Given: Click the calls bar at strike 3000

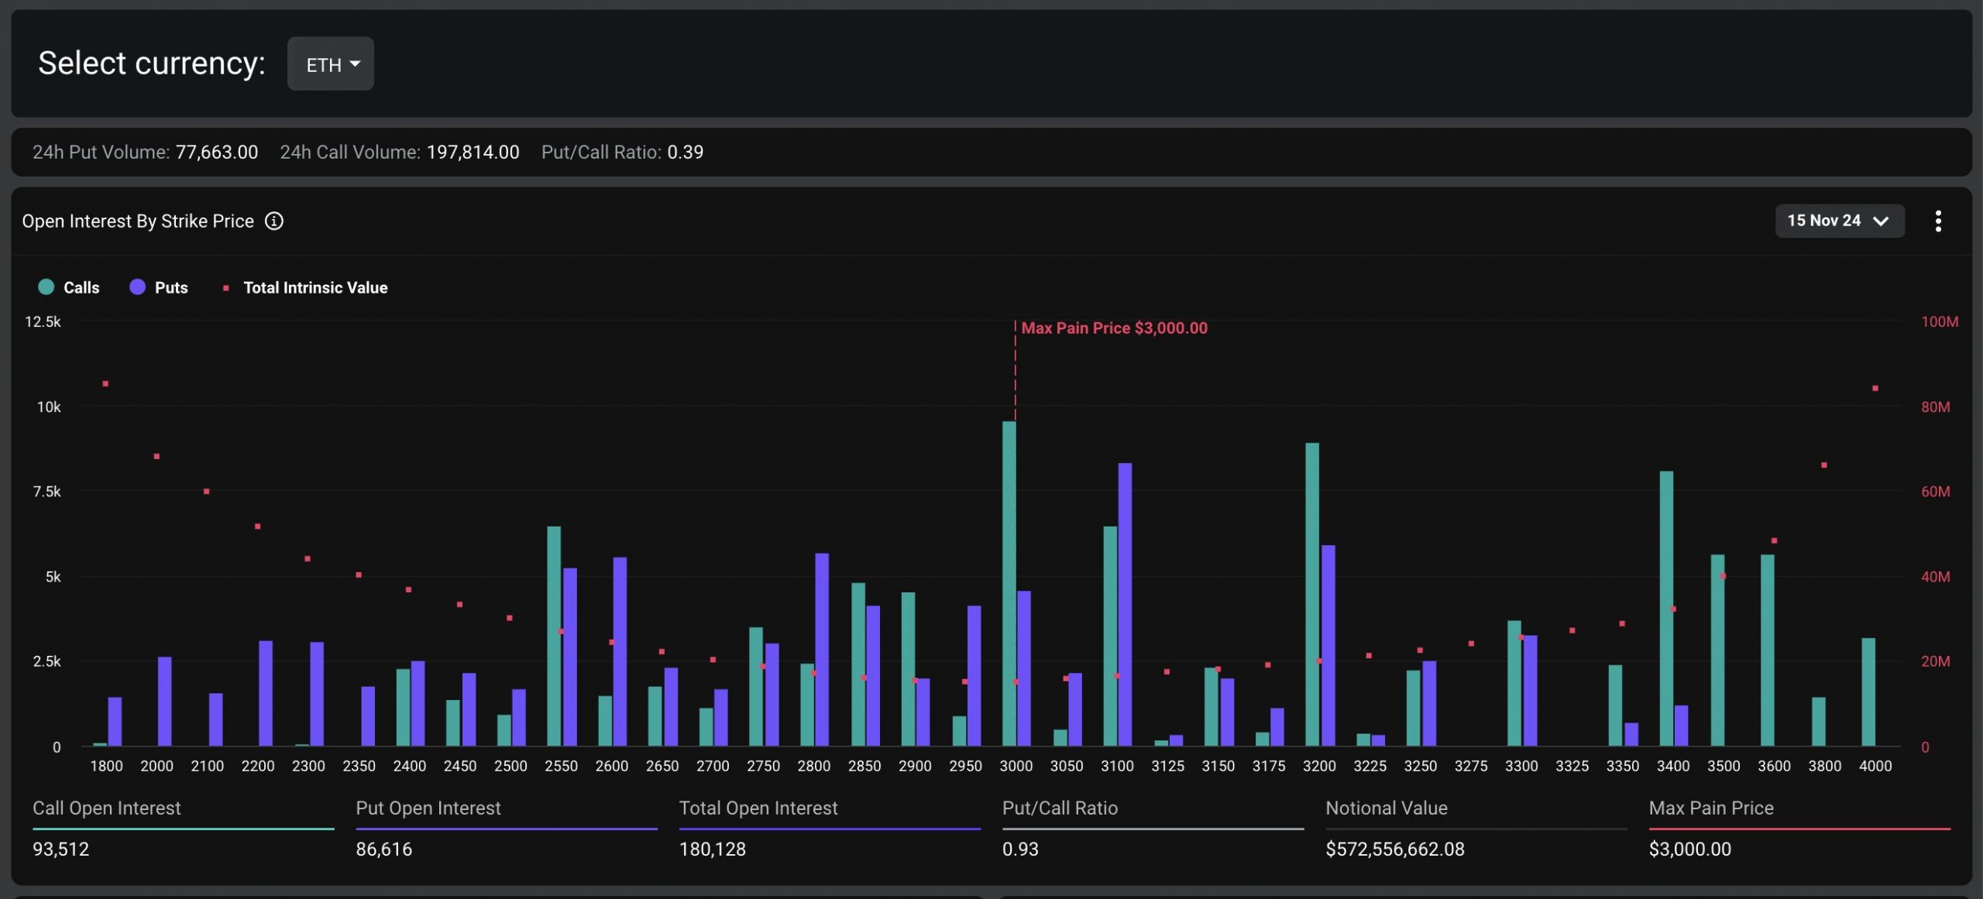Looking at the screenshot, I should point(1009,583).
